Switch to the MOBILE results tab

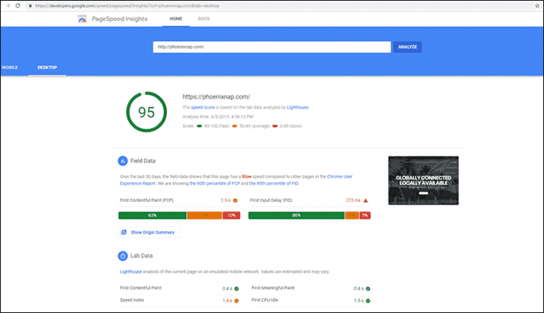[9, 68]
